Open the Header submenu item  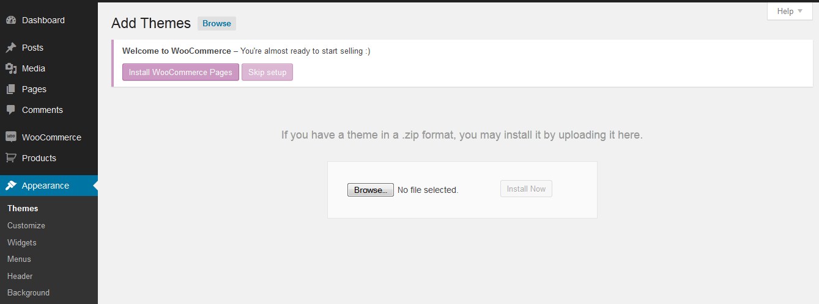[x=20, y=276]
